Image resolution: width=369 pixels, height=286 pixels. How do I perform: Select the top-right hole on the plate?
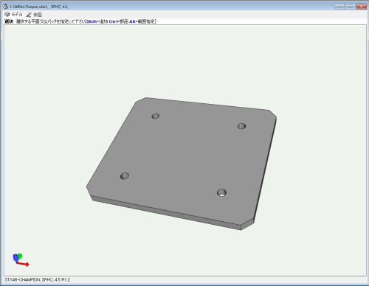coord(241,126)
